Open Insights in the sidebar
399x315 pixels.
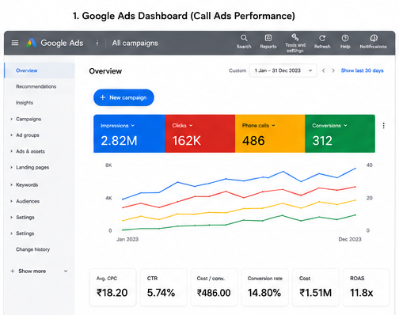click(25, 103)
